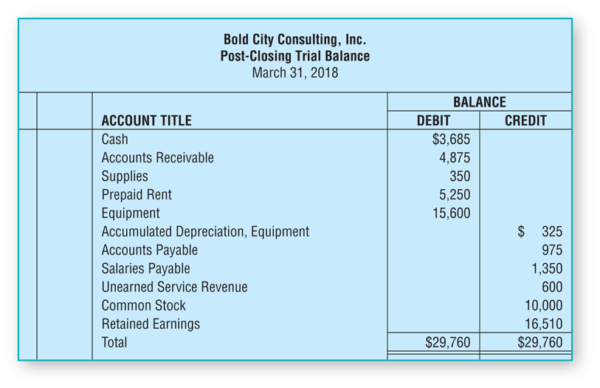Click the Retained Earnings account title
The height and width of the screenshot is (388, 600).
pyautogui.click(x=151, y=324)
